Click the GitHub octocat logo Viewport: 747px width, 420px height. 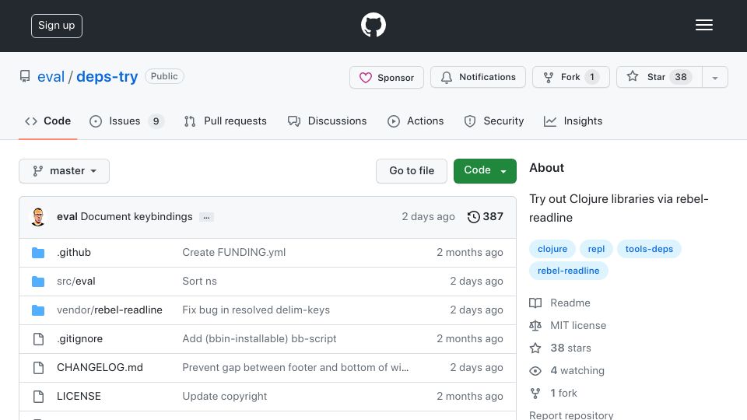coord(373,25)
